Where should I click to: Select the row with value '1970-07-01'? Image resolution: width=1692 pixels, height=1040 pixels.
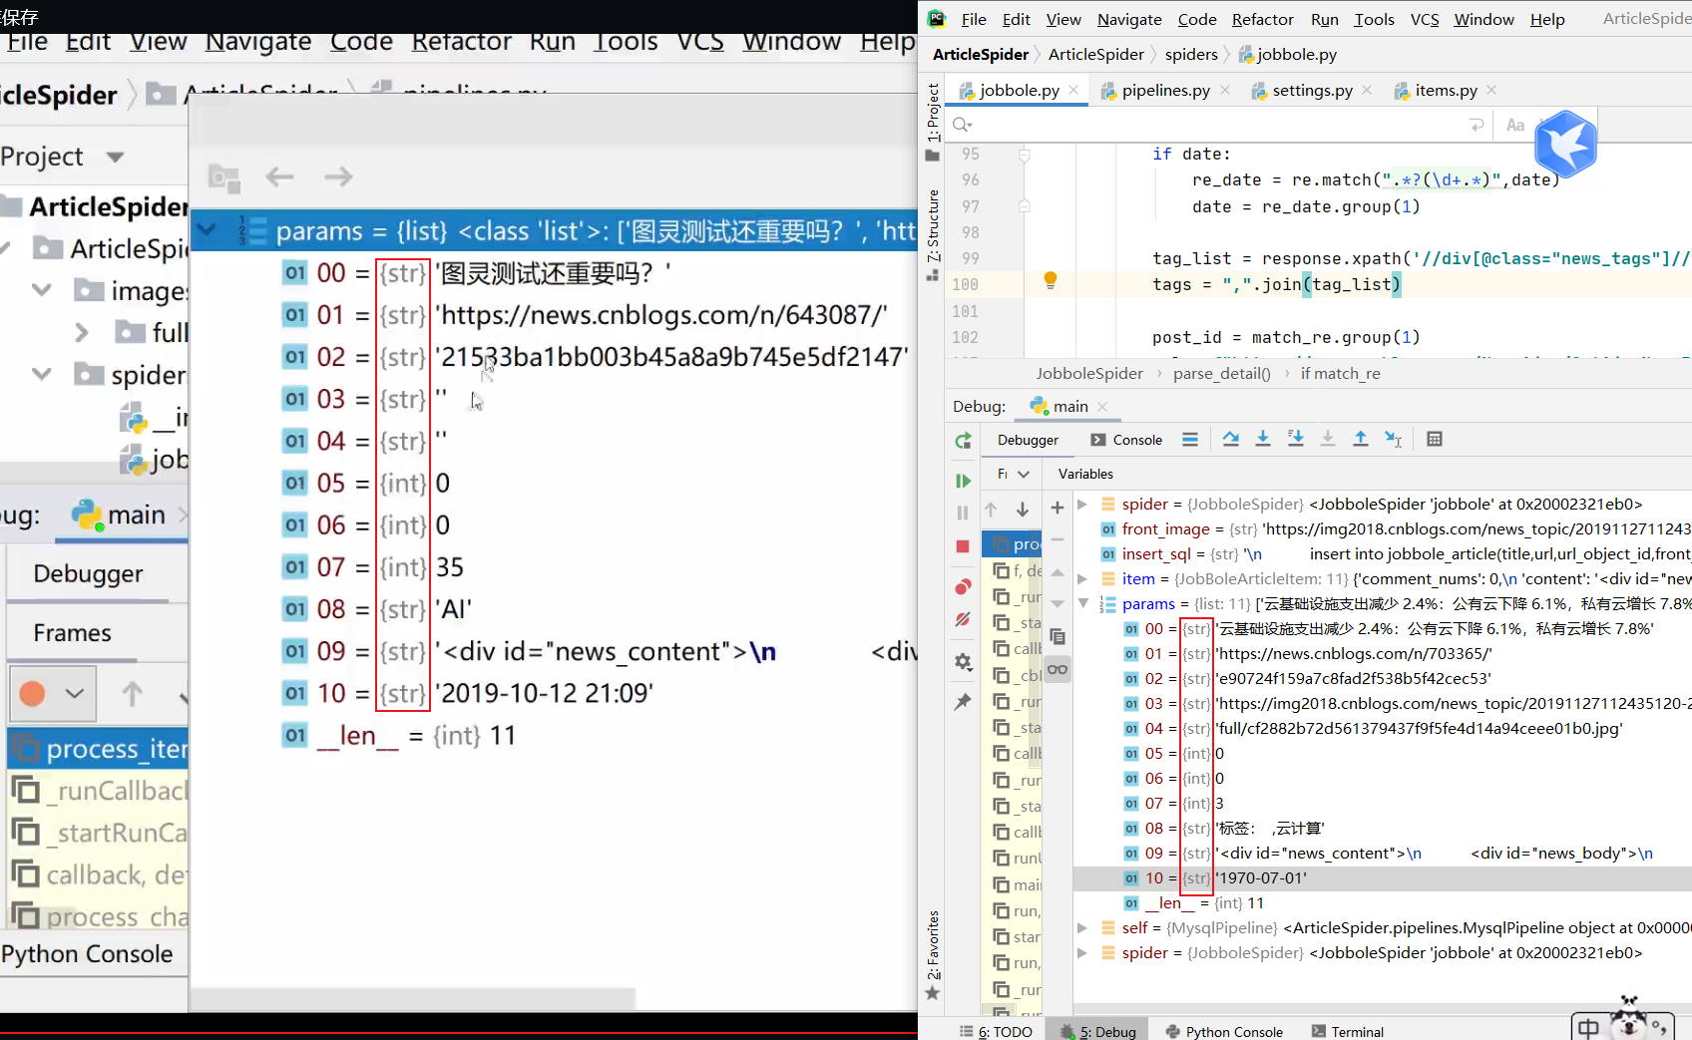coord(1383,878)
